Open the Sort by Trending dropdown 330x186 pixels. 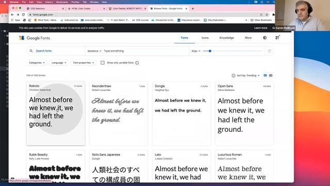[x=248, y=75]
